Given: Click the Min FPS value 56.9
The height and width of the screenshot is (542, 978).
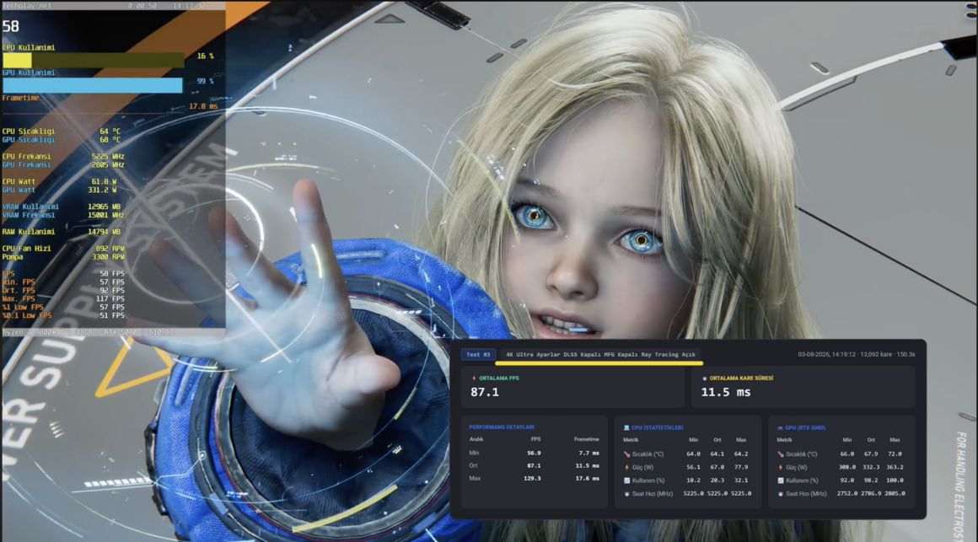Looking at the screenshot, I should coord(534,453).
